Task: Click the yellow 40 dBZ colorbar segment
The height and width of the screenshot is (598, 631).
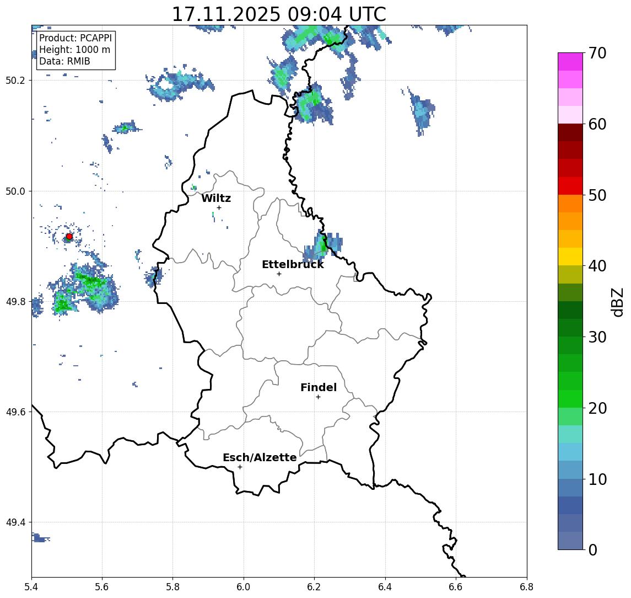Action: (570, 257)
